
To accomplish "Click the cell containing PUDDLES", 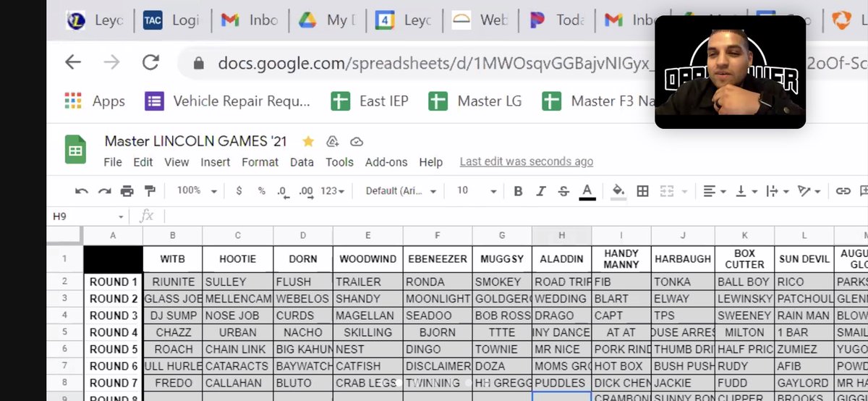I will 562,382.
